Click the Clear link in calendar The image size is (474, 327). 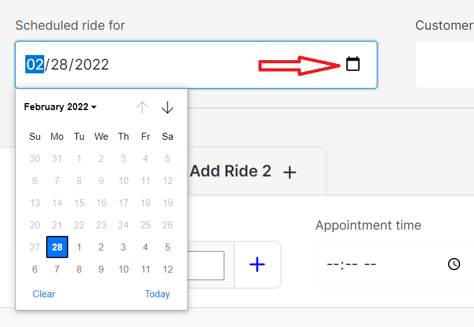[x=44, y=294]
